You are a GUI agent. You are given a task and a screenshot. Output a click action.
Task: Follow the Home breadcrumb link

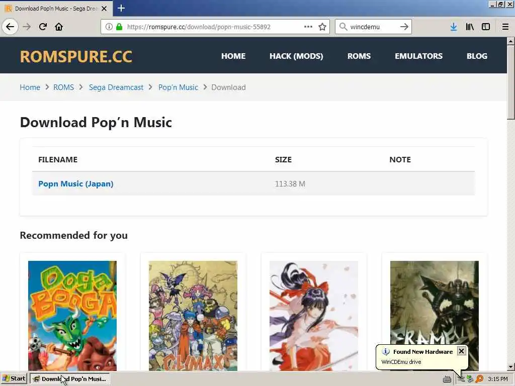pos(30,87)
